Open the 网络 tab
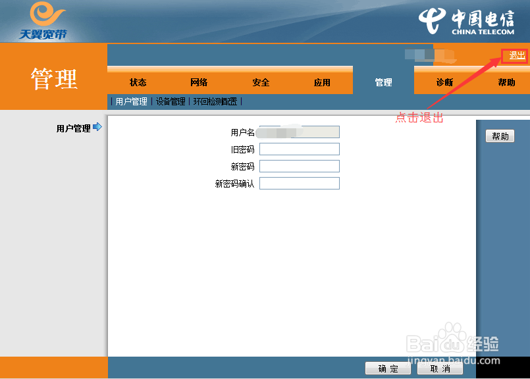 pos(199,82)
